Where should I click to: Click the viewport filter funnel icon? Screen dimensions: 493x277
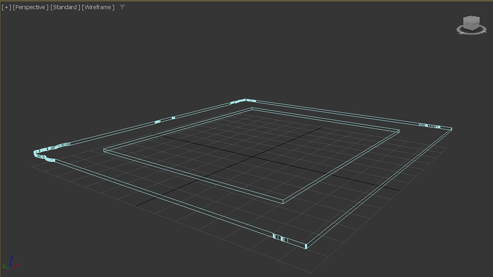[x=122, y=7]
